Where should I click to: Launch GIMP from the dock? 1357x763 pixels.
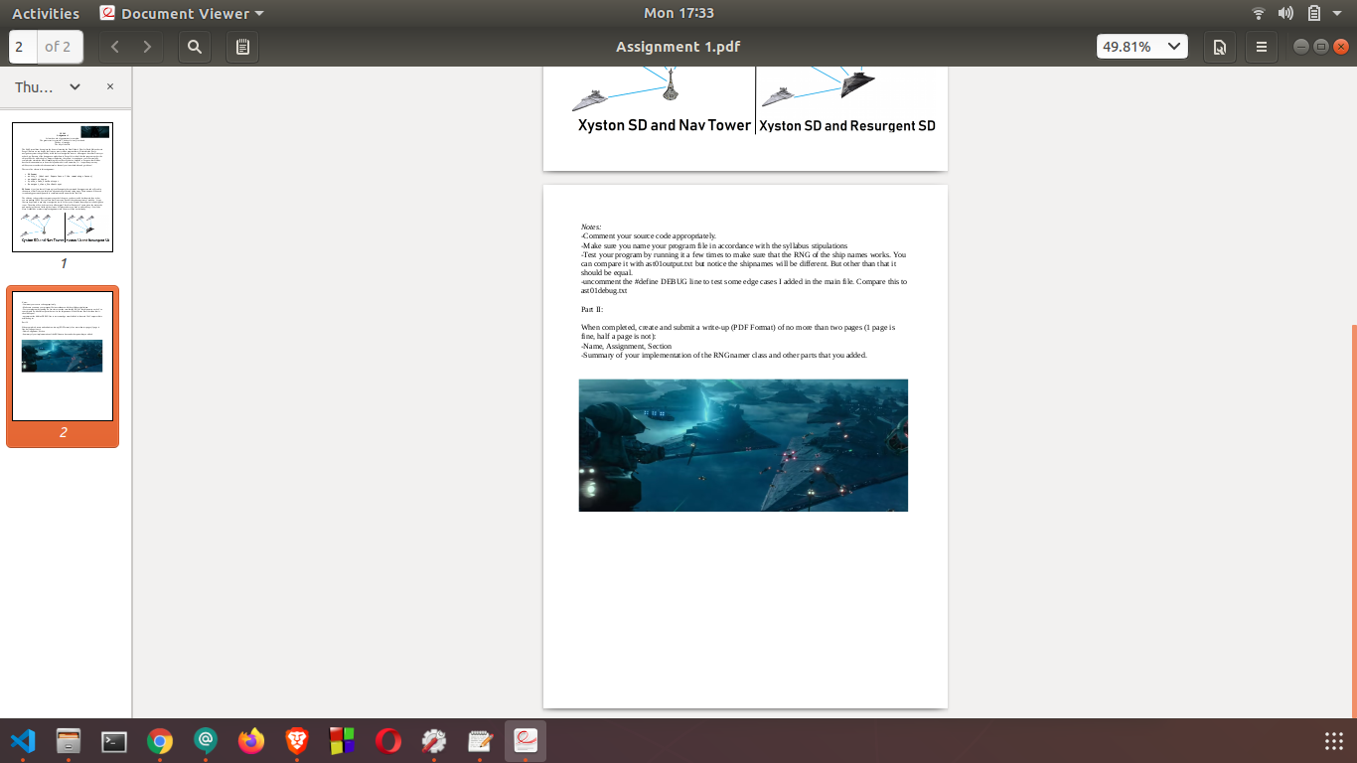coord(433,740)
